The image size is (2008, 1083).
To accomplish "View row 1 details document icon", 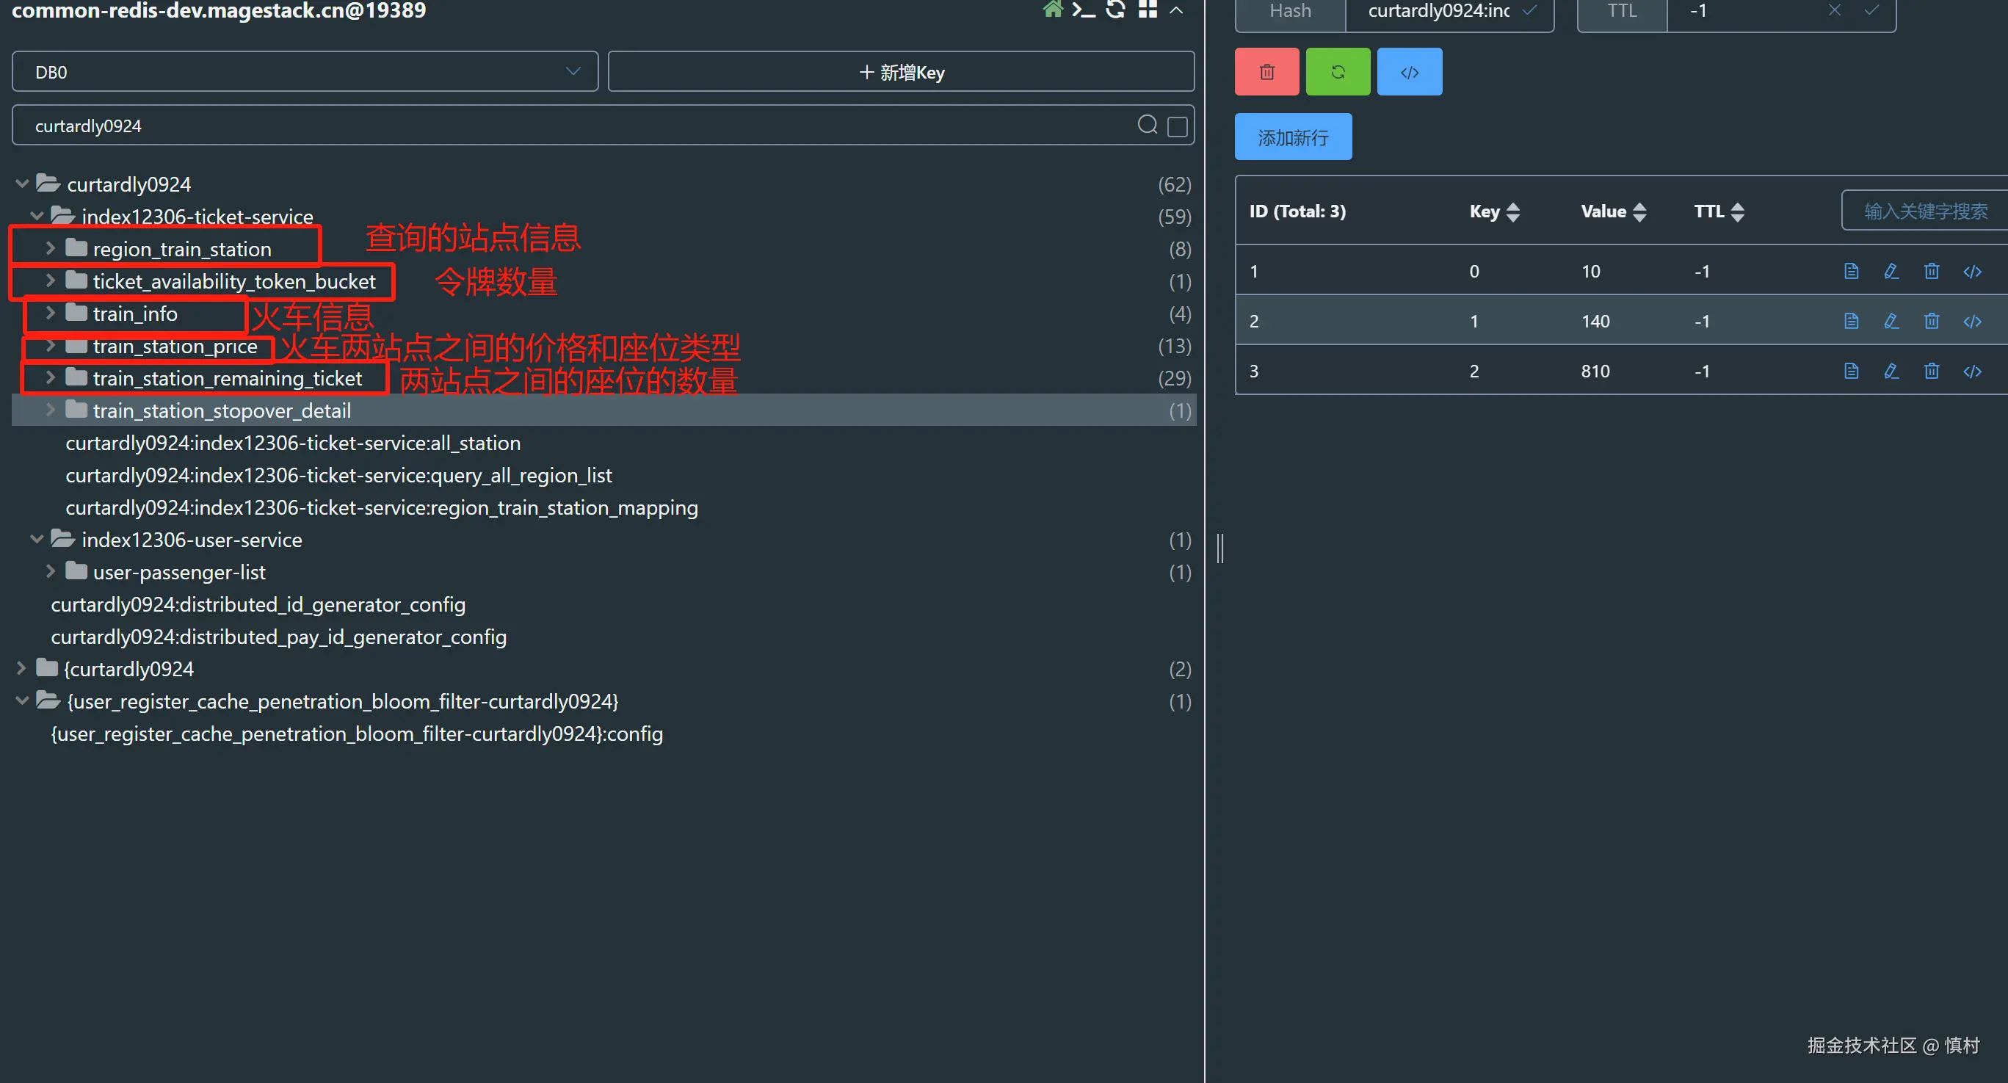I will pyautogui.click(x=1851, y=272).
